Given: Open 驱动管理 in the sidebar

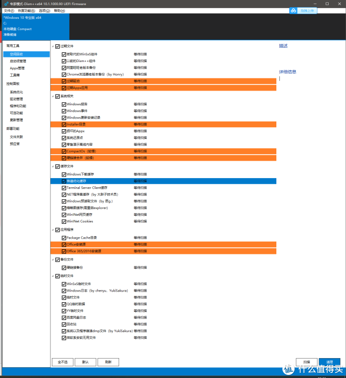Looking at the screenshot, I should coord(16,99).
